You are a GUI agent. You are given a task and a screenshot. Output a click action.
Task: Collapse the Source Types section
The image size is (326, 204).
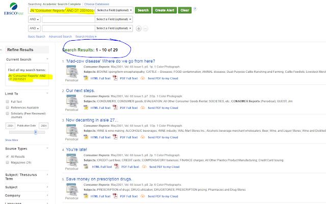pos(47,148)
